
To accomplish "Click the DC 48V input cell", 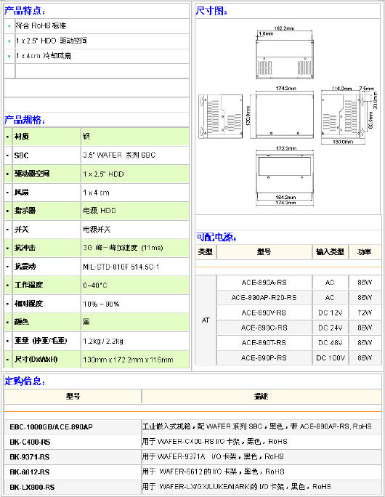I will [331, 343].
